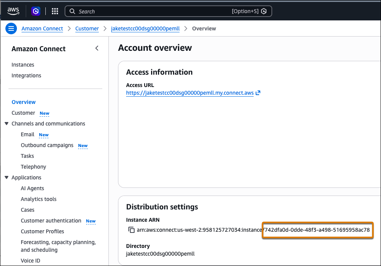This screenshot has width=381, height=266.
Task: Click the Overview breadcrumb text
Action: click(204, 29)
